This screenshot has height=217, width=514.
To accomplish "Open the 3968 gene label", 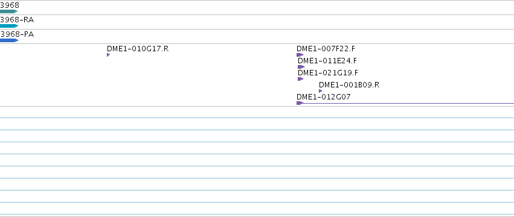I will click(x=10, y=5).
